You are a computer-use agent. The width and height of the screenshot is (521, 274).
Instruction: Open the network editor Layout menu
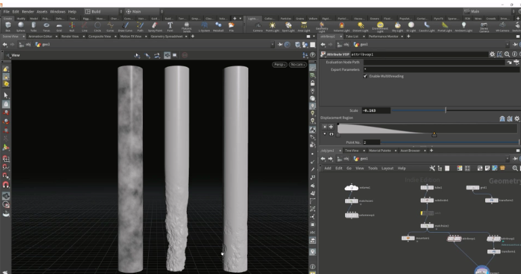coord(388,167)
